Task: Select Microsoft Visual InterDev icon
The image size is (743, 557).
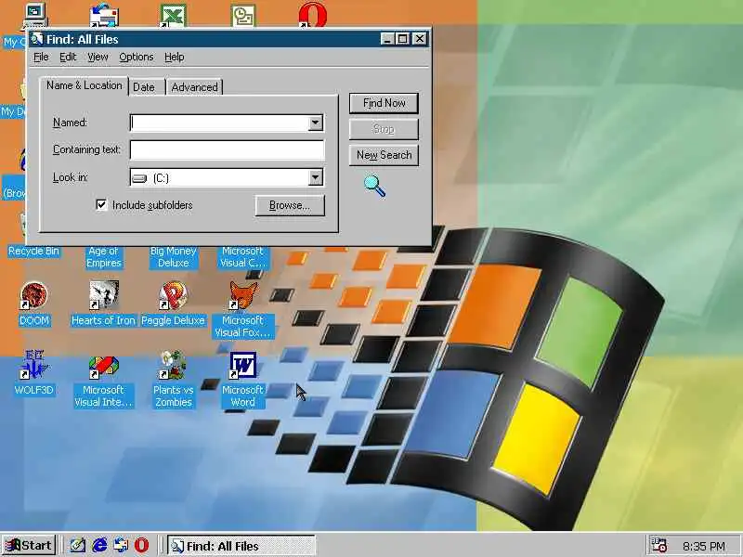Action: coord(103,367)
